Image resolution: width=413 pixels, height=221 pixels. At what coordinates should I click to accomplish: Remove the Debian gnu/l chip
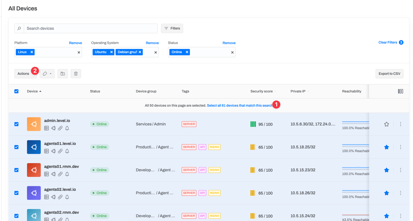[140, 52]
